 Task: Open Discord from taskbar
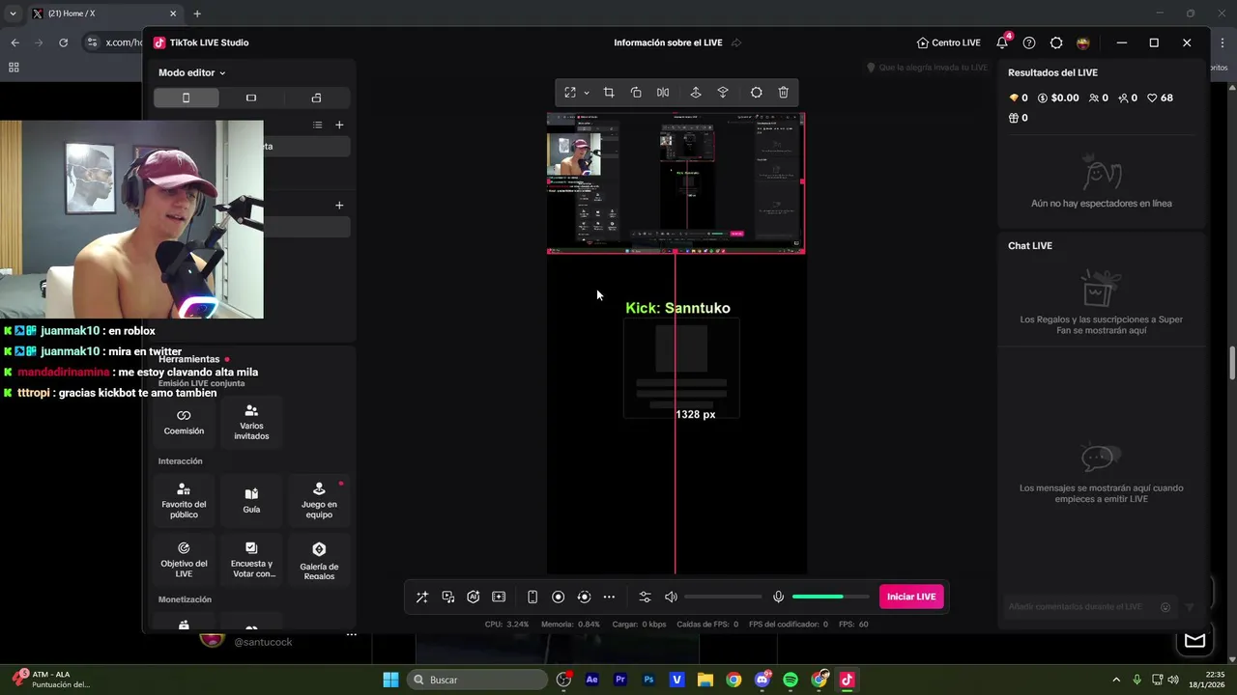[762, 680]
